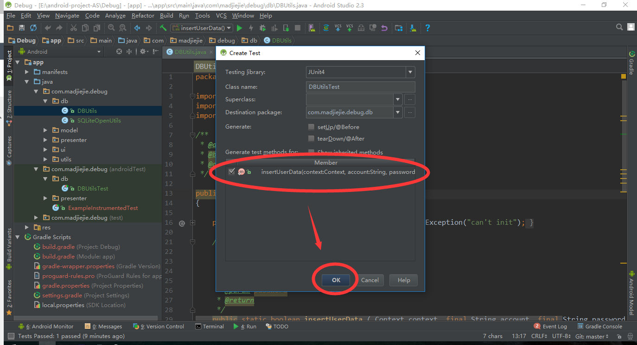Screen dimensions: 637x345
Task: Switch to the DBUtils.java editor tab
Action: click(190, 52)
